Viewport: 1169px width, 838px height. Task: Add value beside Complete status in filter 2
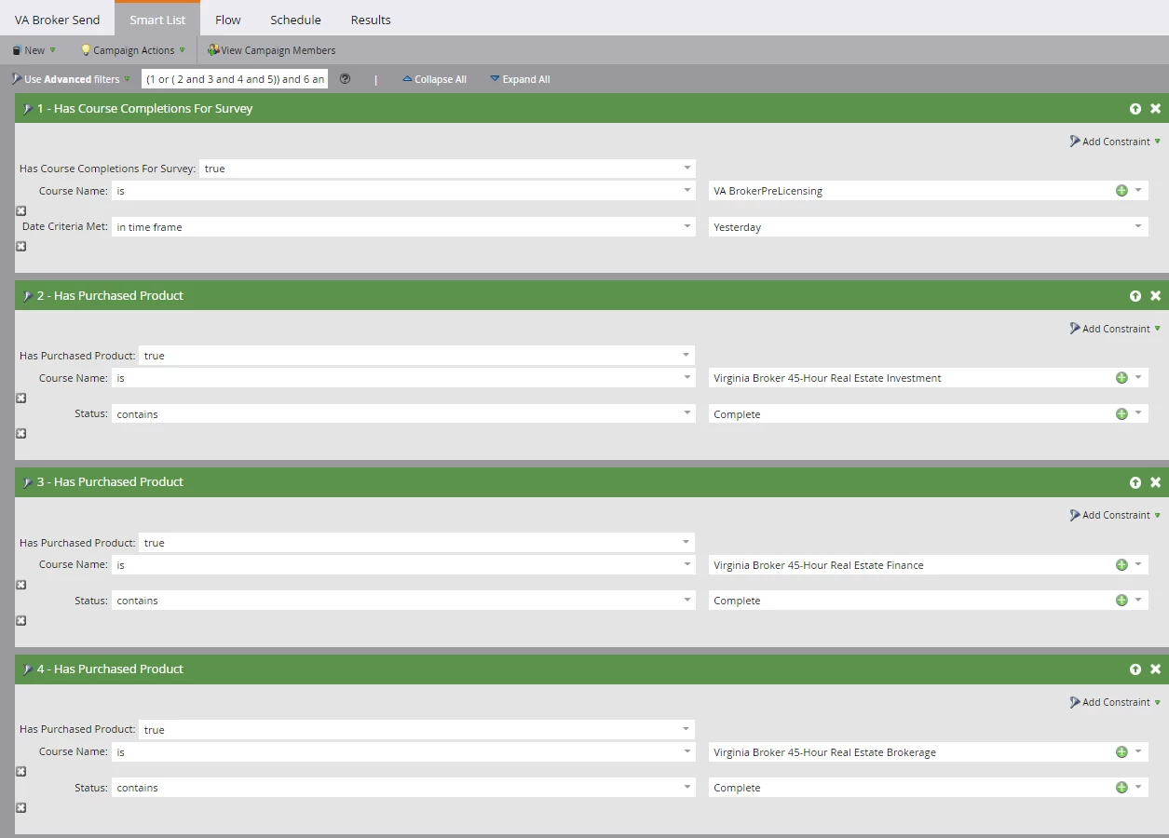point(1121,414)
